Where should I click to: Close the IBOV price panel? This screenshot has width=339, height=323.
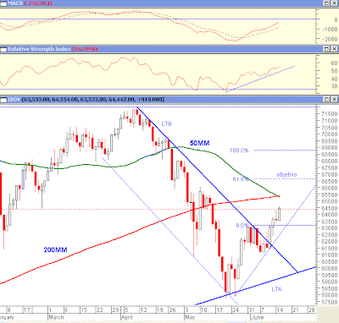point(334,100)
